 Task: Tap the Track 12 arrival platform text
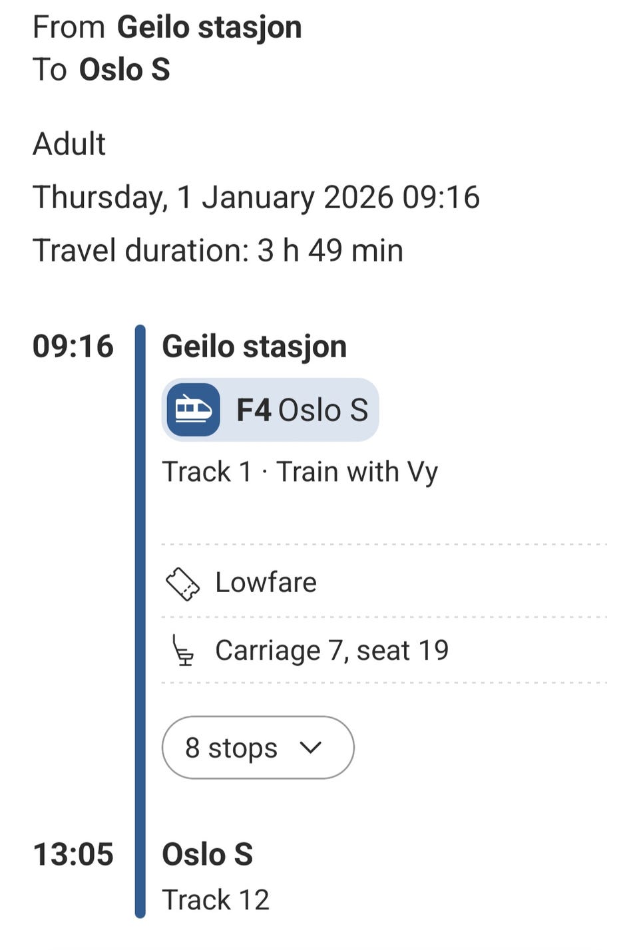(216, 900)
